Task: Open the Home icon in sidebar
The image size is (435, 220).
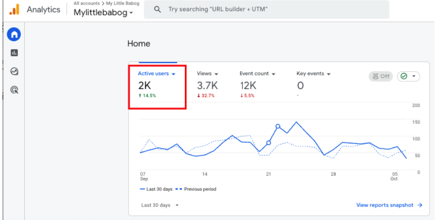Action: pyautogui.click(x=14, y=34)
